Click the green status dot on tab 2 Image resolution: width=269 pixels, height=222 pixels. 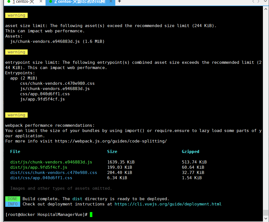(x=51, y=2)
